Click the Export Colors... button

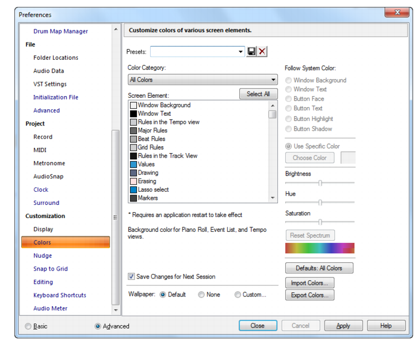point(310,295)
